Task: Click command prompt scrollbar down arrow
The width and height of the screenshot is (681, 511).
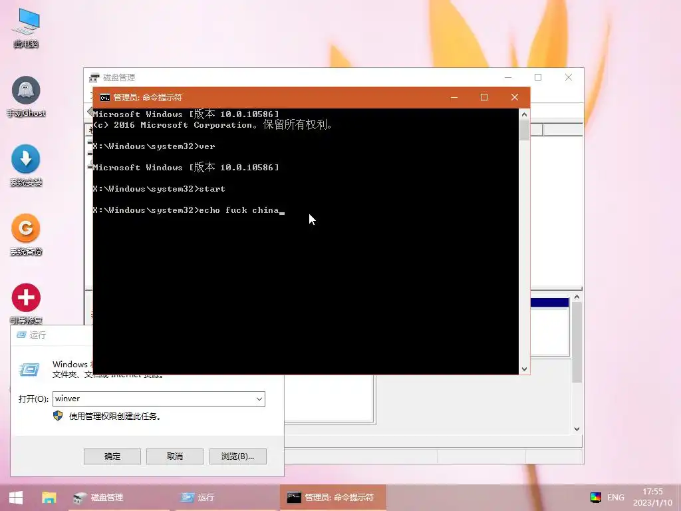Action: (x=524, y=369)
